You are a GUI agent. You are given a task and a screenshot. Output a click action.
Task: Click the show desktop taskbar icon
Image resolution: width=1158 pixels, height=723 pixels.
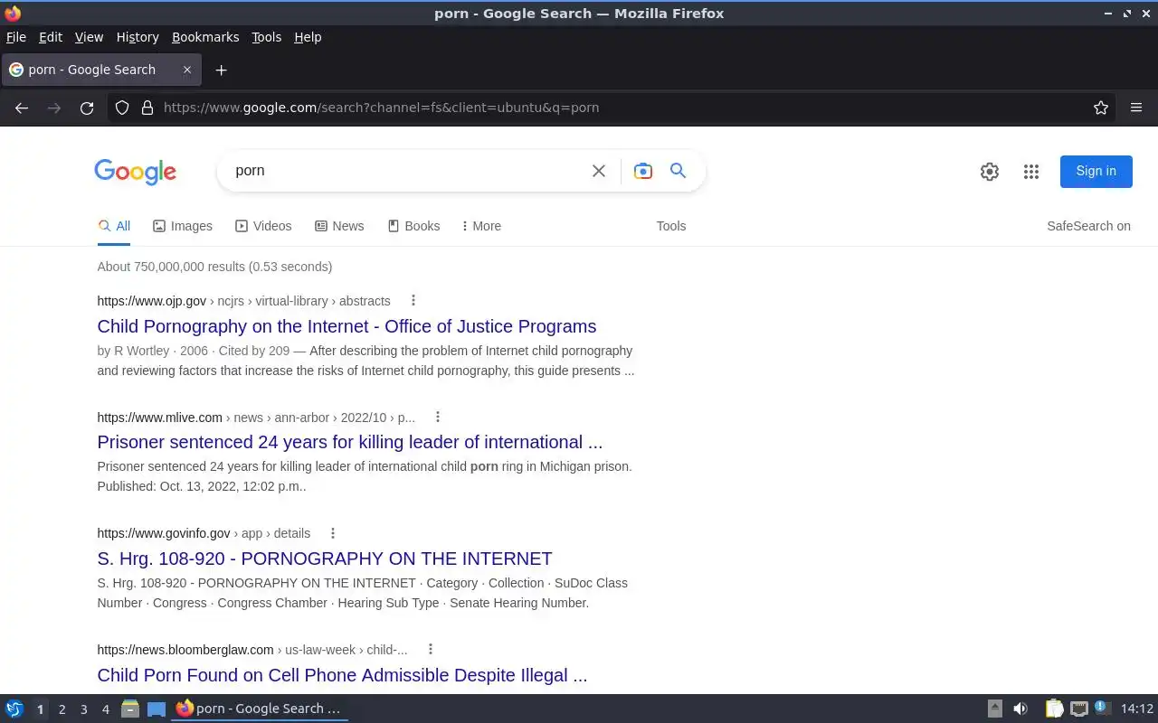pyautogui.click(x=157, y=709)
